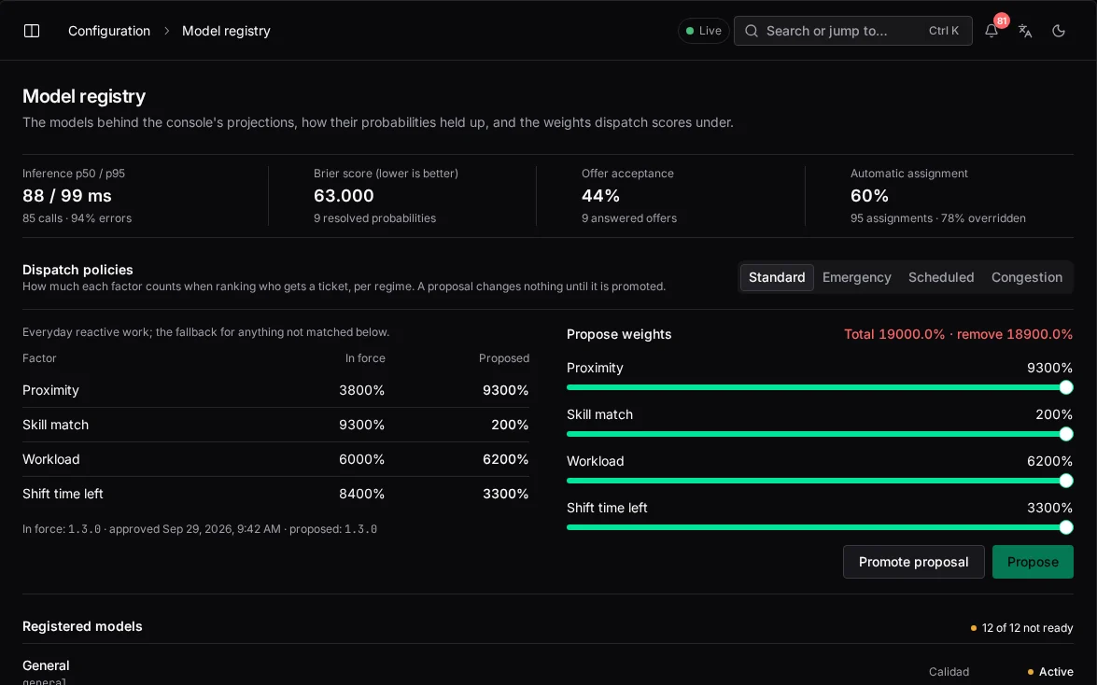
Task: Click the Ctrl K shortcut hint
Action: tap(943, 31)
